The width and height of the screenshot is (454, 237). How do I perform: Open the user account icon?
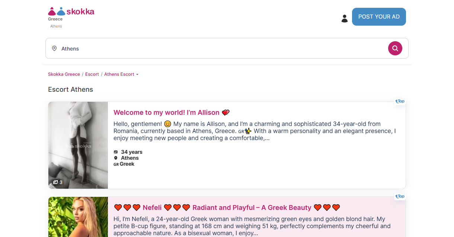coord(344,18)
